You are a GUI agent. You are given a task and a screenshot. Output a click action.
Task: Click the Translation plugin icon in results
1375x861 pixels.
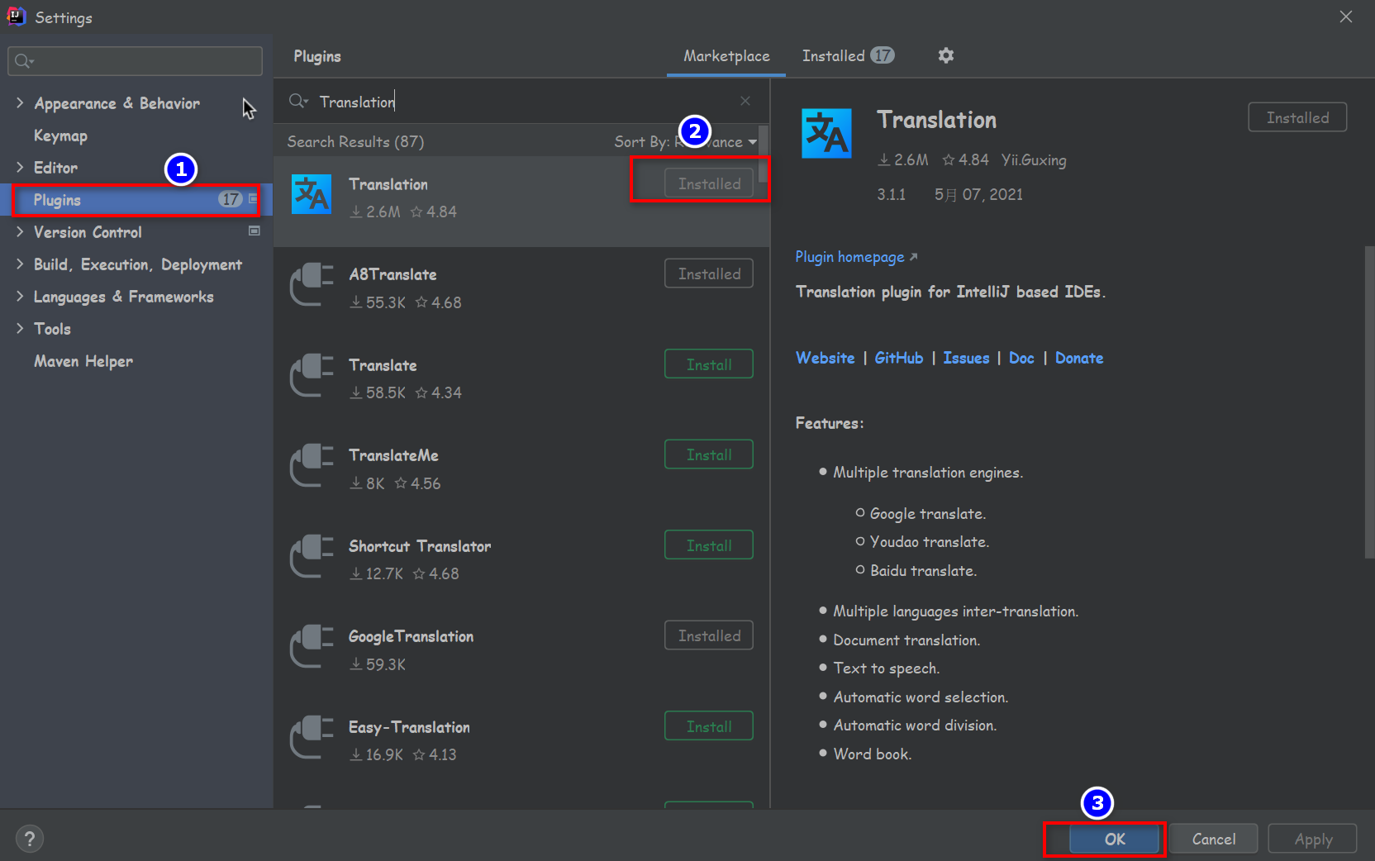pyautogui.click(x=312, y=194)
